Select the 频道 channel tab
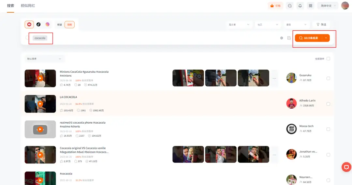352x185 pixels. [60, 24]
